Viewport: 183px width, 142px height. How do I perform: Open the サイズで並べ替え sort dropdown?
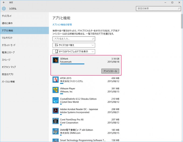[x=74, y=45]
